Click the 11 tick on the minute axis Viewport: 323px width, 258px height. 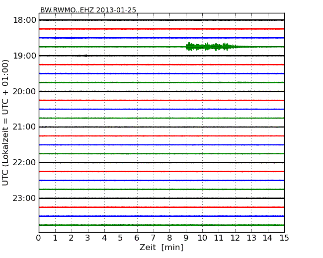point(219,238)
